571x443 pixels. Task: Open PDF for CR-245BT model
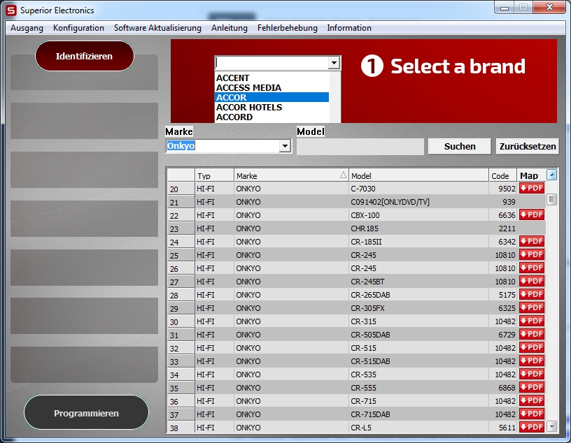[531, 281]
